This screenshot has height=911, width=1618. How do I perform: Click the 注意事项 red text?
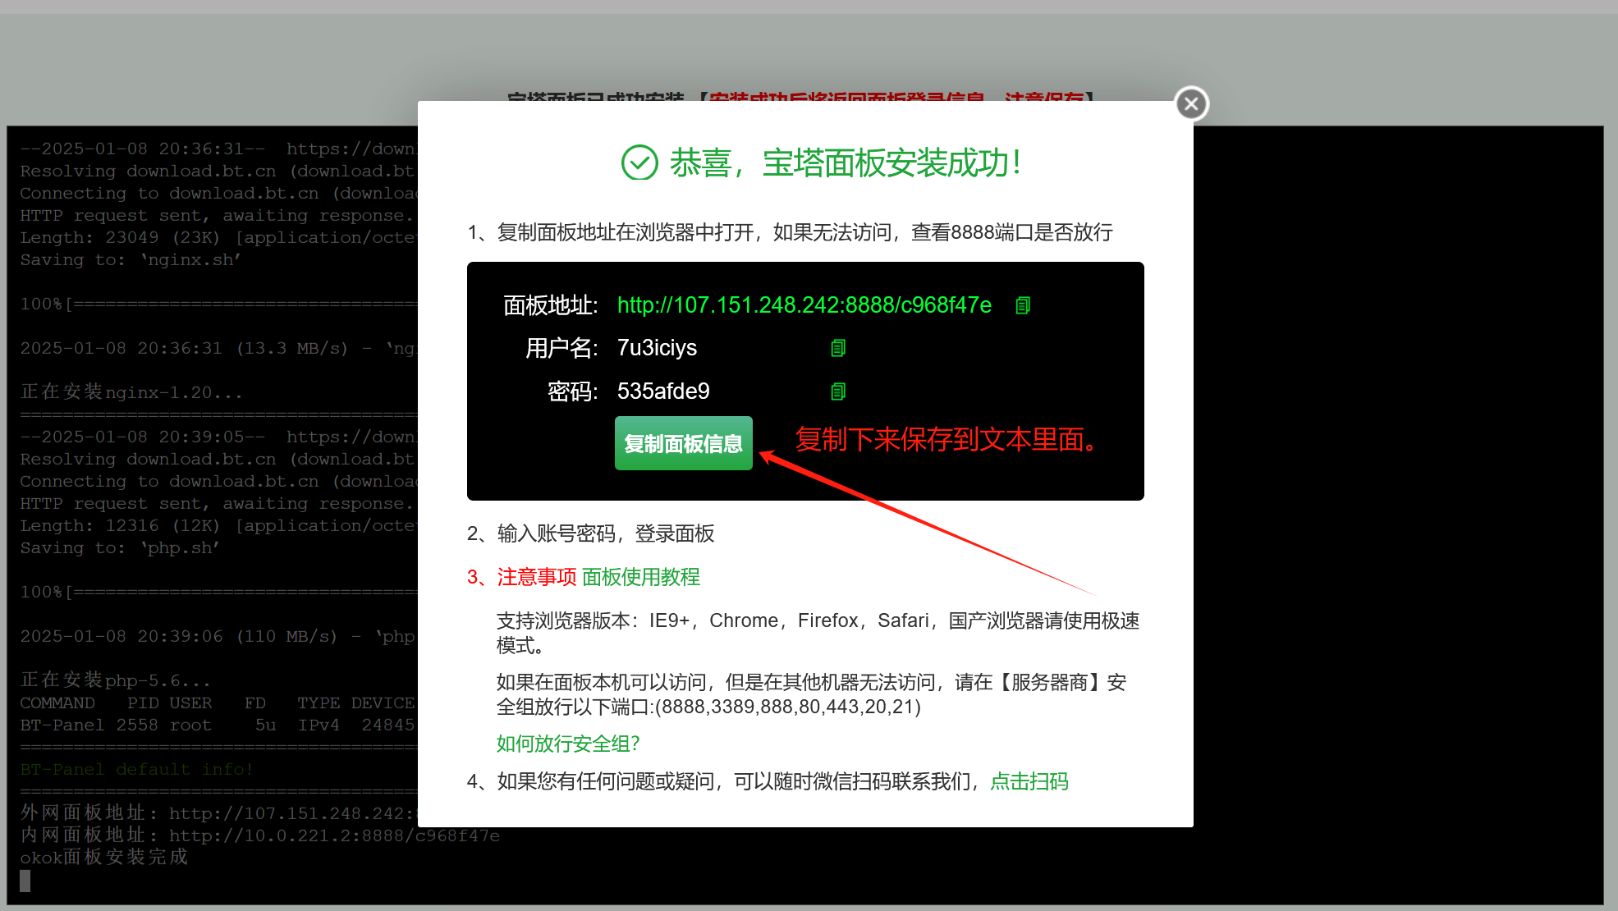537,577
